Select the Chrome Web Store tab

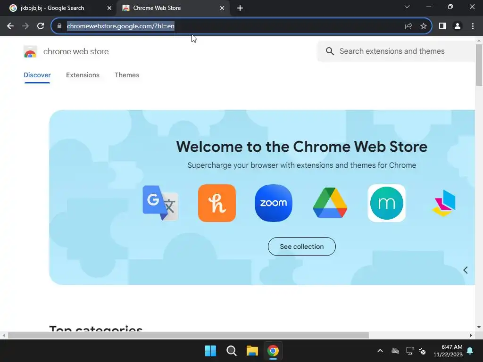coord(173,8)
